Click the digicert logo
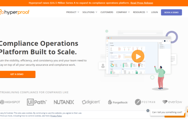 tap(91, 102)
